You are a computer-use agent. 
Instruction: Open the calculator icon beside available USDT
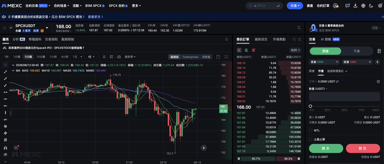click(x=378, y=82)
